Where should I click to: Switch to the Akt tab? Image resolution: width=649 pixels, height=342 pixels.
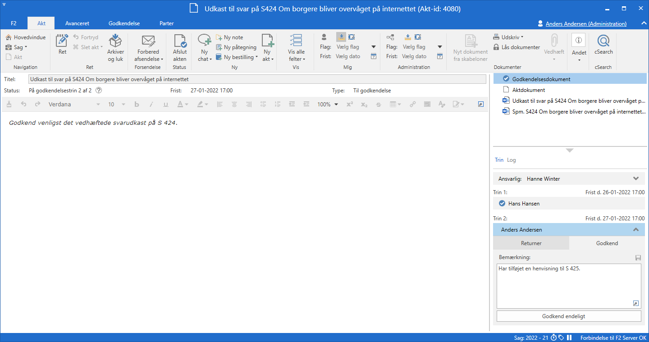[x=41, y=23]
